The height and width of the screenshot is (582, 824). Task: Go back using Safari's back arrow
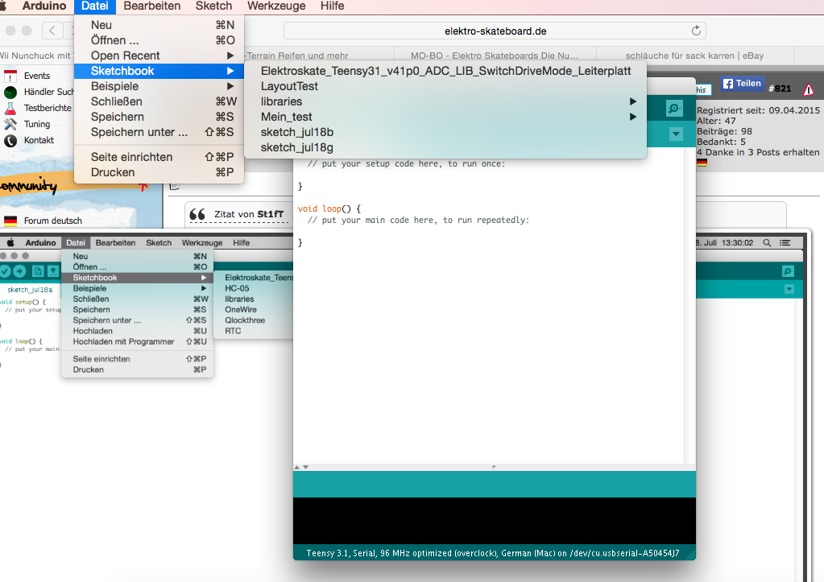tap(52, 31)
